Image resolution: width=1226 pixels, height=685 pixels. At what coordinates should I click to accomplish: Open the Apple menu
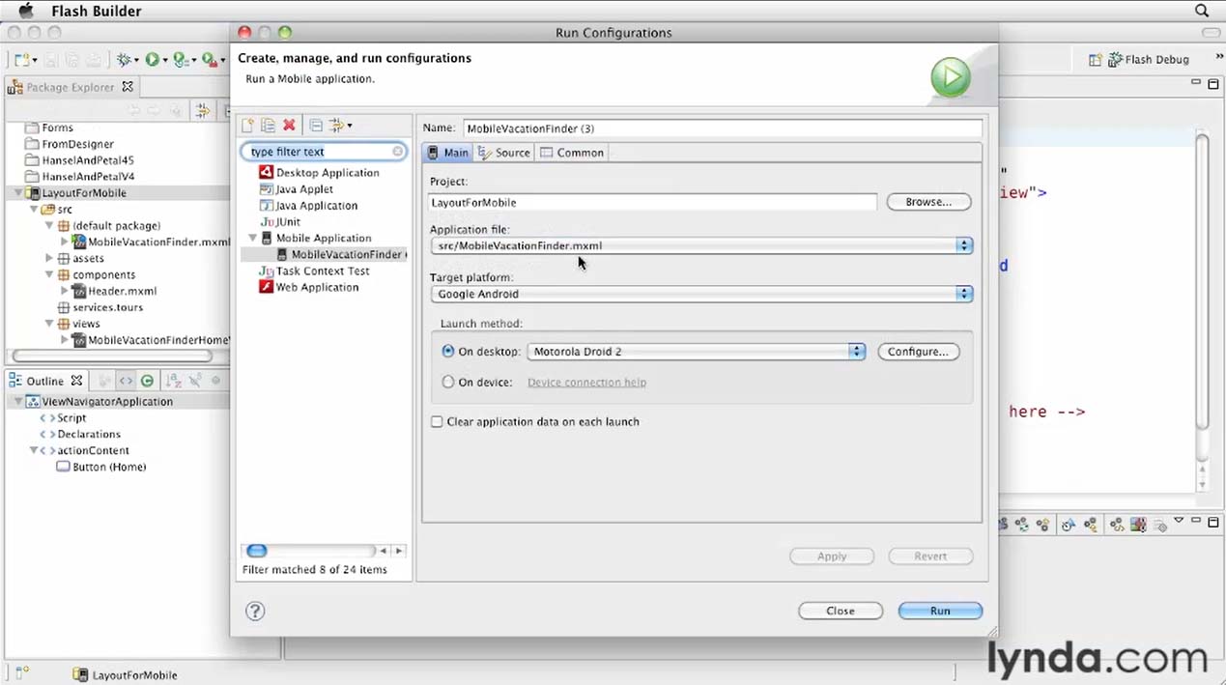(x=26, y=11)
